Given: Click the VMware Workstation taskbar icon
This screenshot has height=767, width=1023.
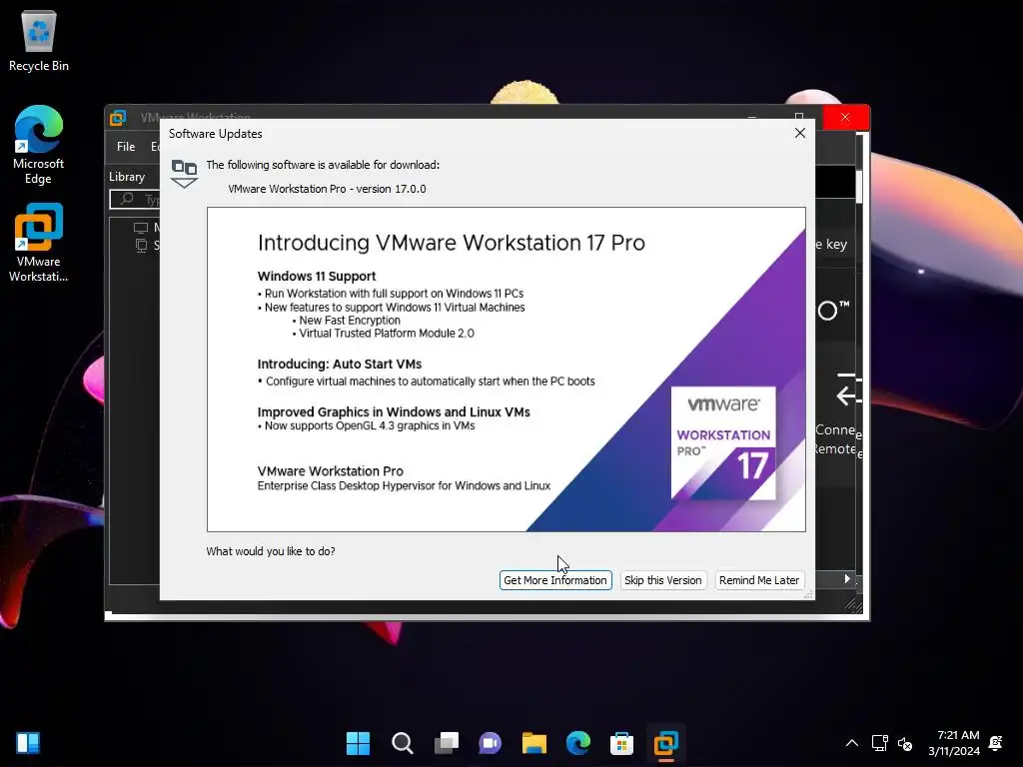Looking at the screenshot, I should tap(666, 743).
